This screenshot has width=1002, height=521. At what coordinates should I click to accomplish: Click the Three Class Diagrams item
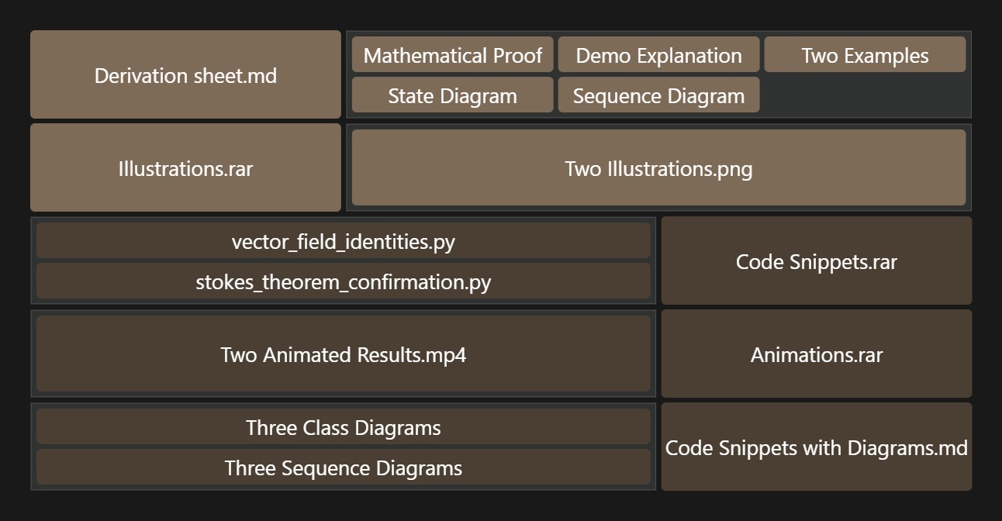pyautogui.click(x=343, y=427)
